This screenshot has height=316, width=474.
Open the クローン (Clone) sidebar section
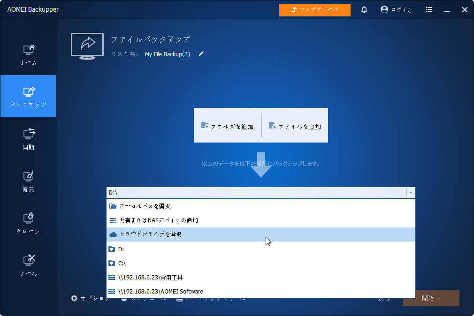click(x=29, y=224)
